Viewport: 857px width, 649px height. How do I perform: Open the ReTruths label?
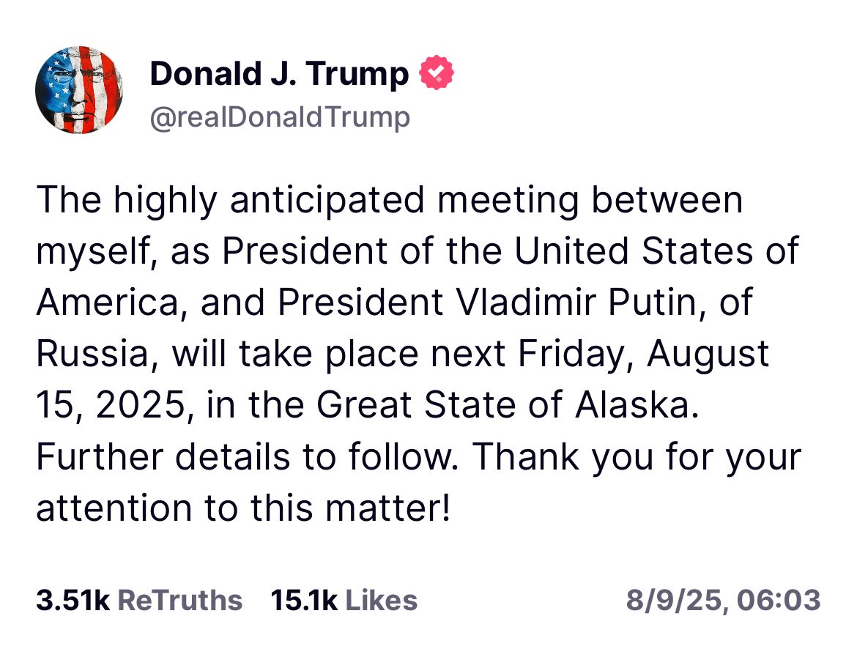(x=179, y=601)
